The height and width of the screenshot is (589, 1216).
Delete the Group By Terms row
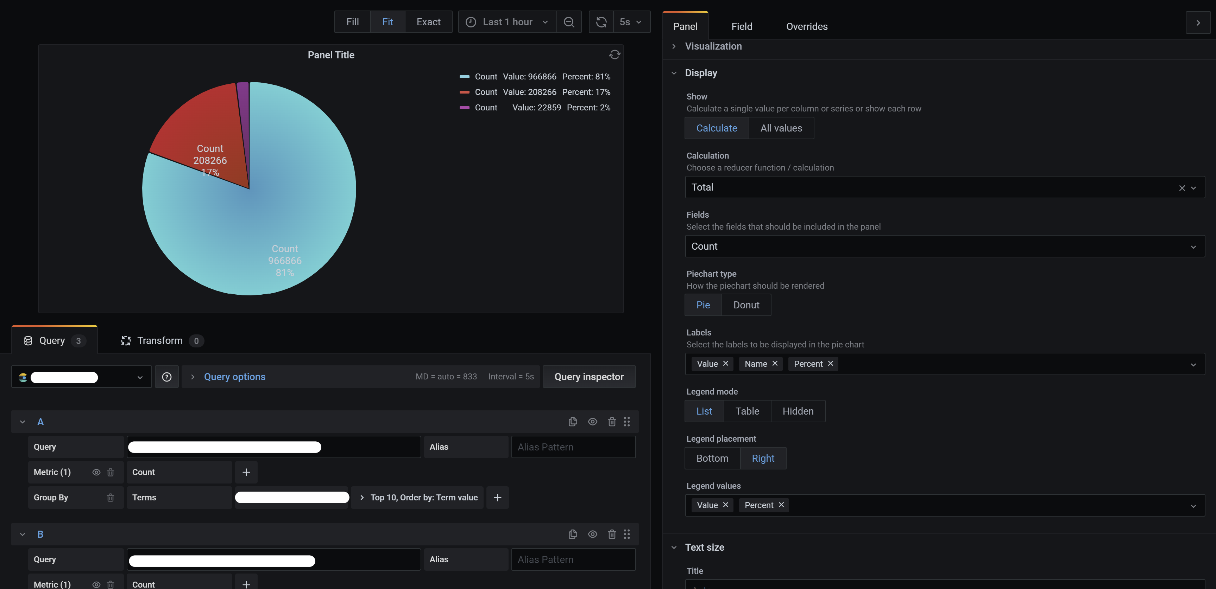(111, 497)
